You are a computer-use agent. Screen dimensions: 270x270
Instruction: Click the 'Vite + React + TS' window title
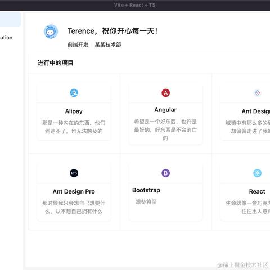pos(134,5)
